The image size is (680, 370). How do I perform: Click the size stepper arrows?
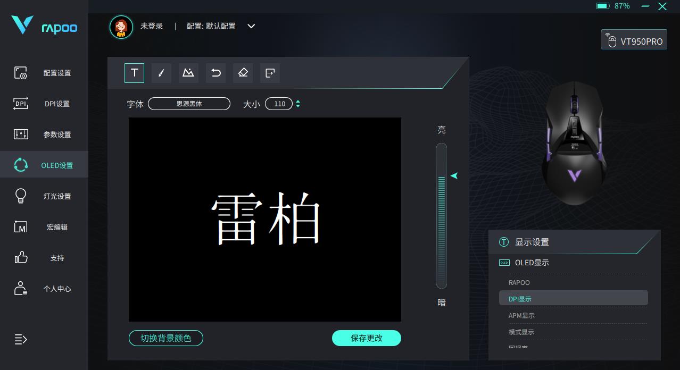pyautogui.click(x=298, y=104)
